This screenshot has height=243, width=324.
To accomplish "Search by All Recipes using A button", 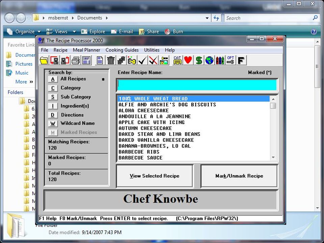I will (53, 79).
